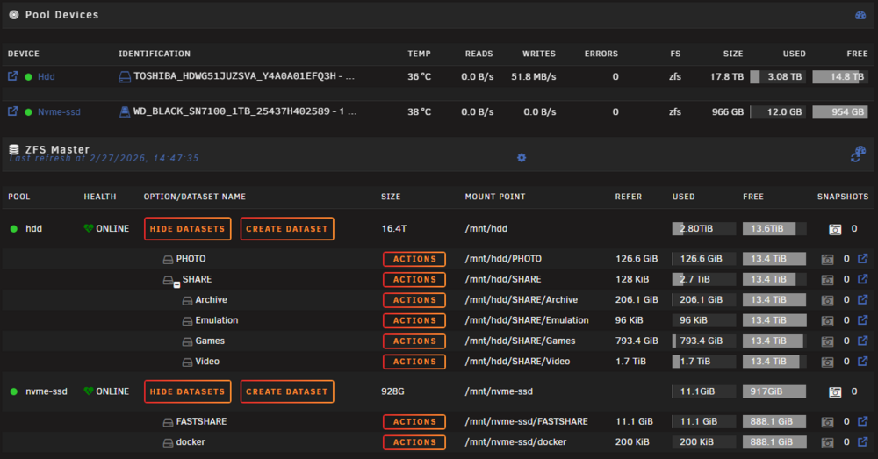
Task: Open the external link icon beside Hdd
Action: [12, 76]
